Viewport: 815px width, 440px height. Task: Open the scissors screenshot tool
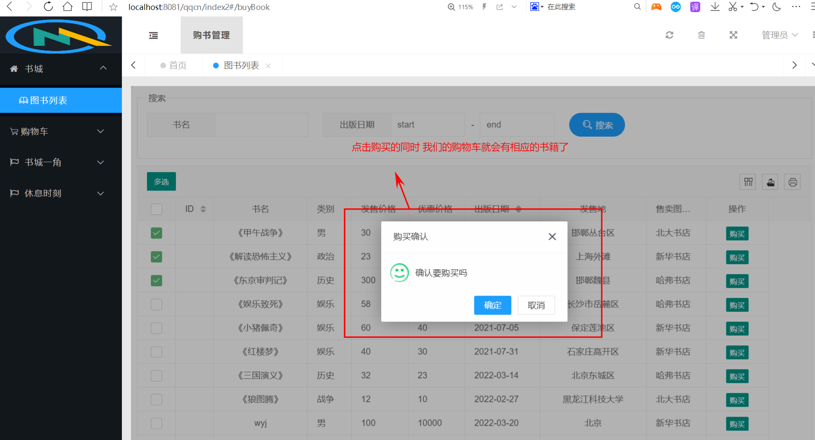point(732,6)
